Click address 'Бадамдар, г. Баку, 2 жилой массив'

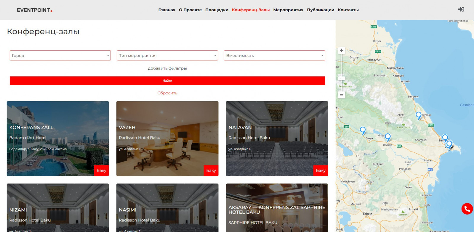[38, 149]
